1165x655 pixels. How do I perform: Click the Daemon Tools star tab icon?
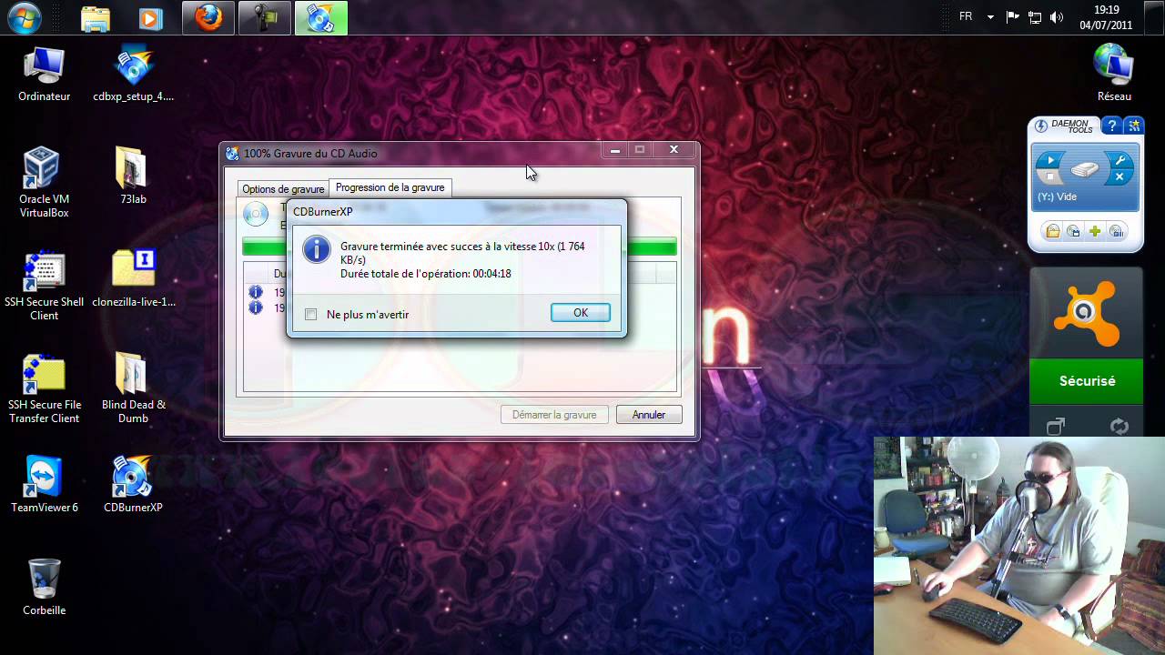[x=1133, y=126]
